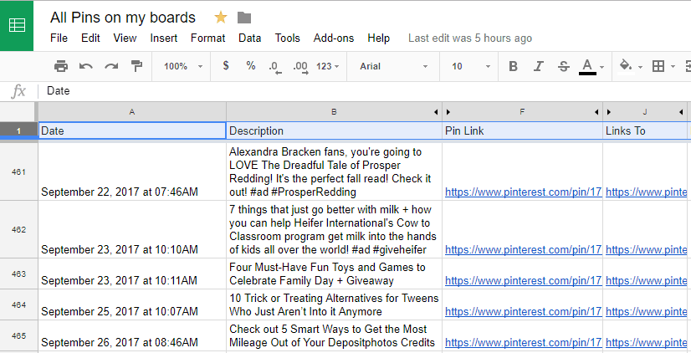Select row 1 header
Image resolution: width=691 pixels, height=353 pixels.
click(19, 130)
